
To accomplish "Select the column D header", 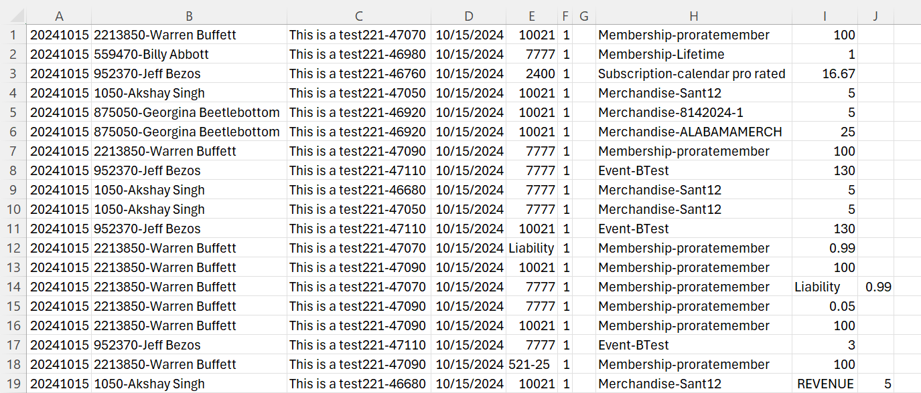I will tap(468, 16).
